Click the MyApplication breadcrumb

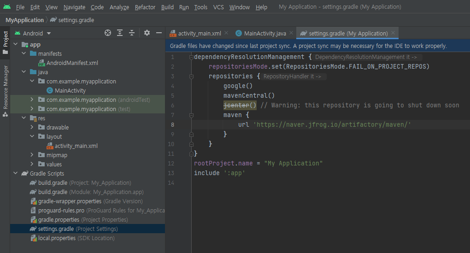click(x=24, y=20)
